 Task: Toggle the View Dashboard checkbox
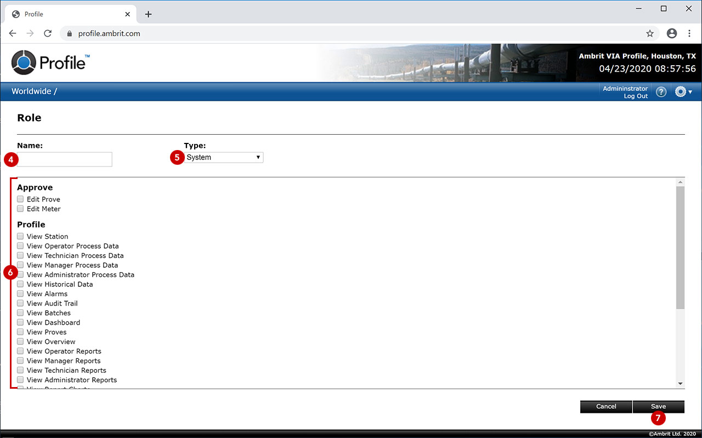point(20,322)
